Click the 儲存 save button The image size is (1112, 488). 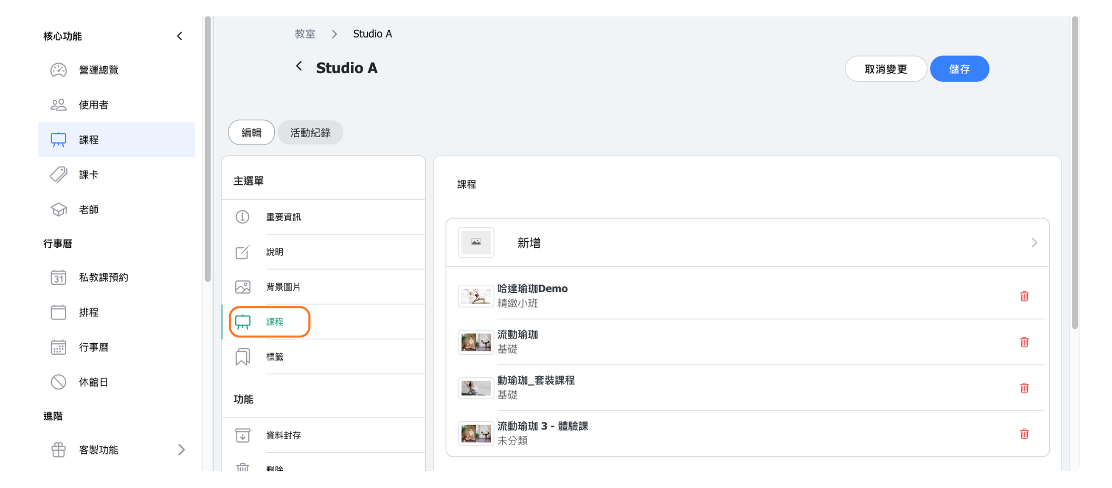pos(959,69)
